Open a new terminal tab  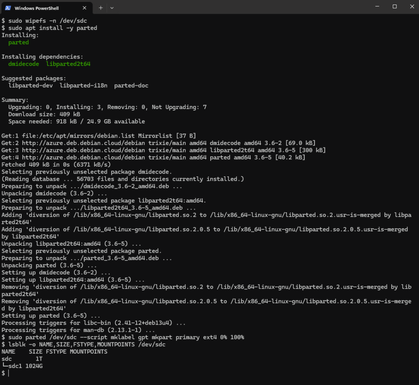(x=101, y=8)
